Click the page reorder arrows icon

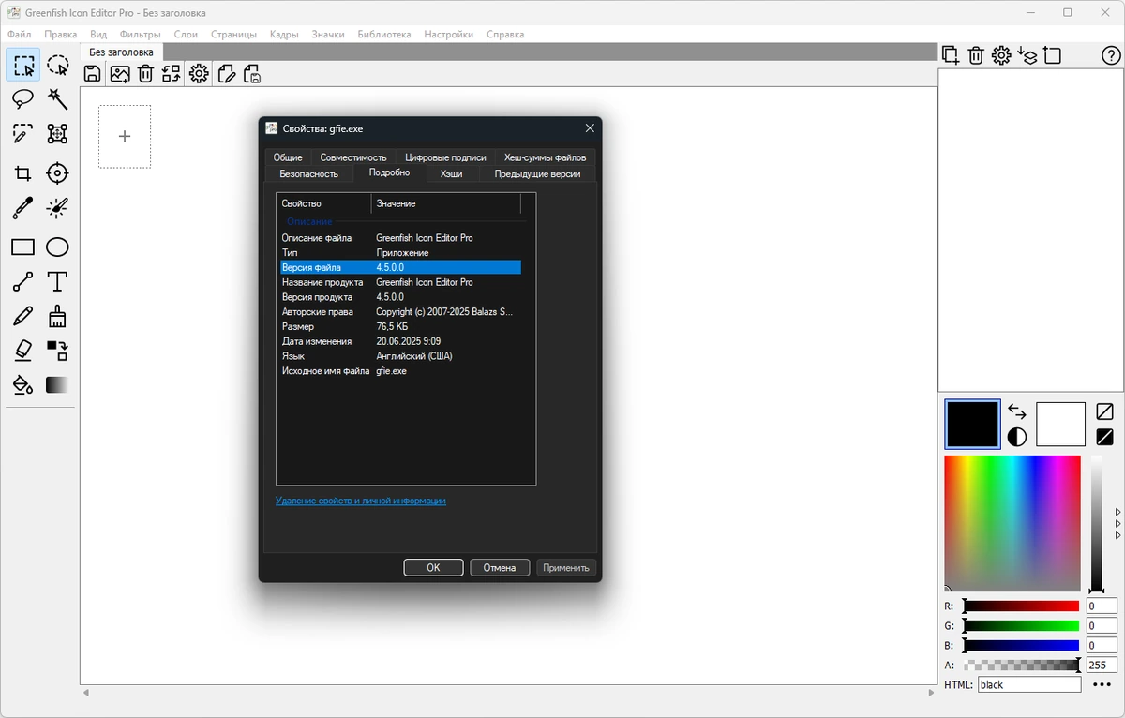[171, 74]
